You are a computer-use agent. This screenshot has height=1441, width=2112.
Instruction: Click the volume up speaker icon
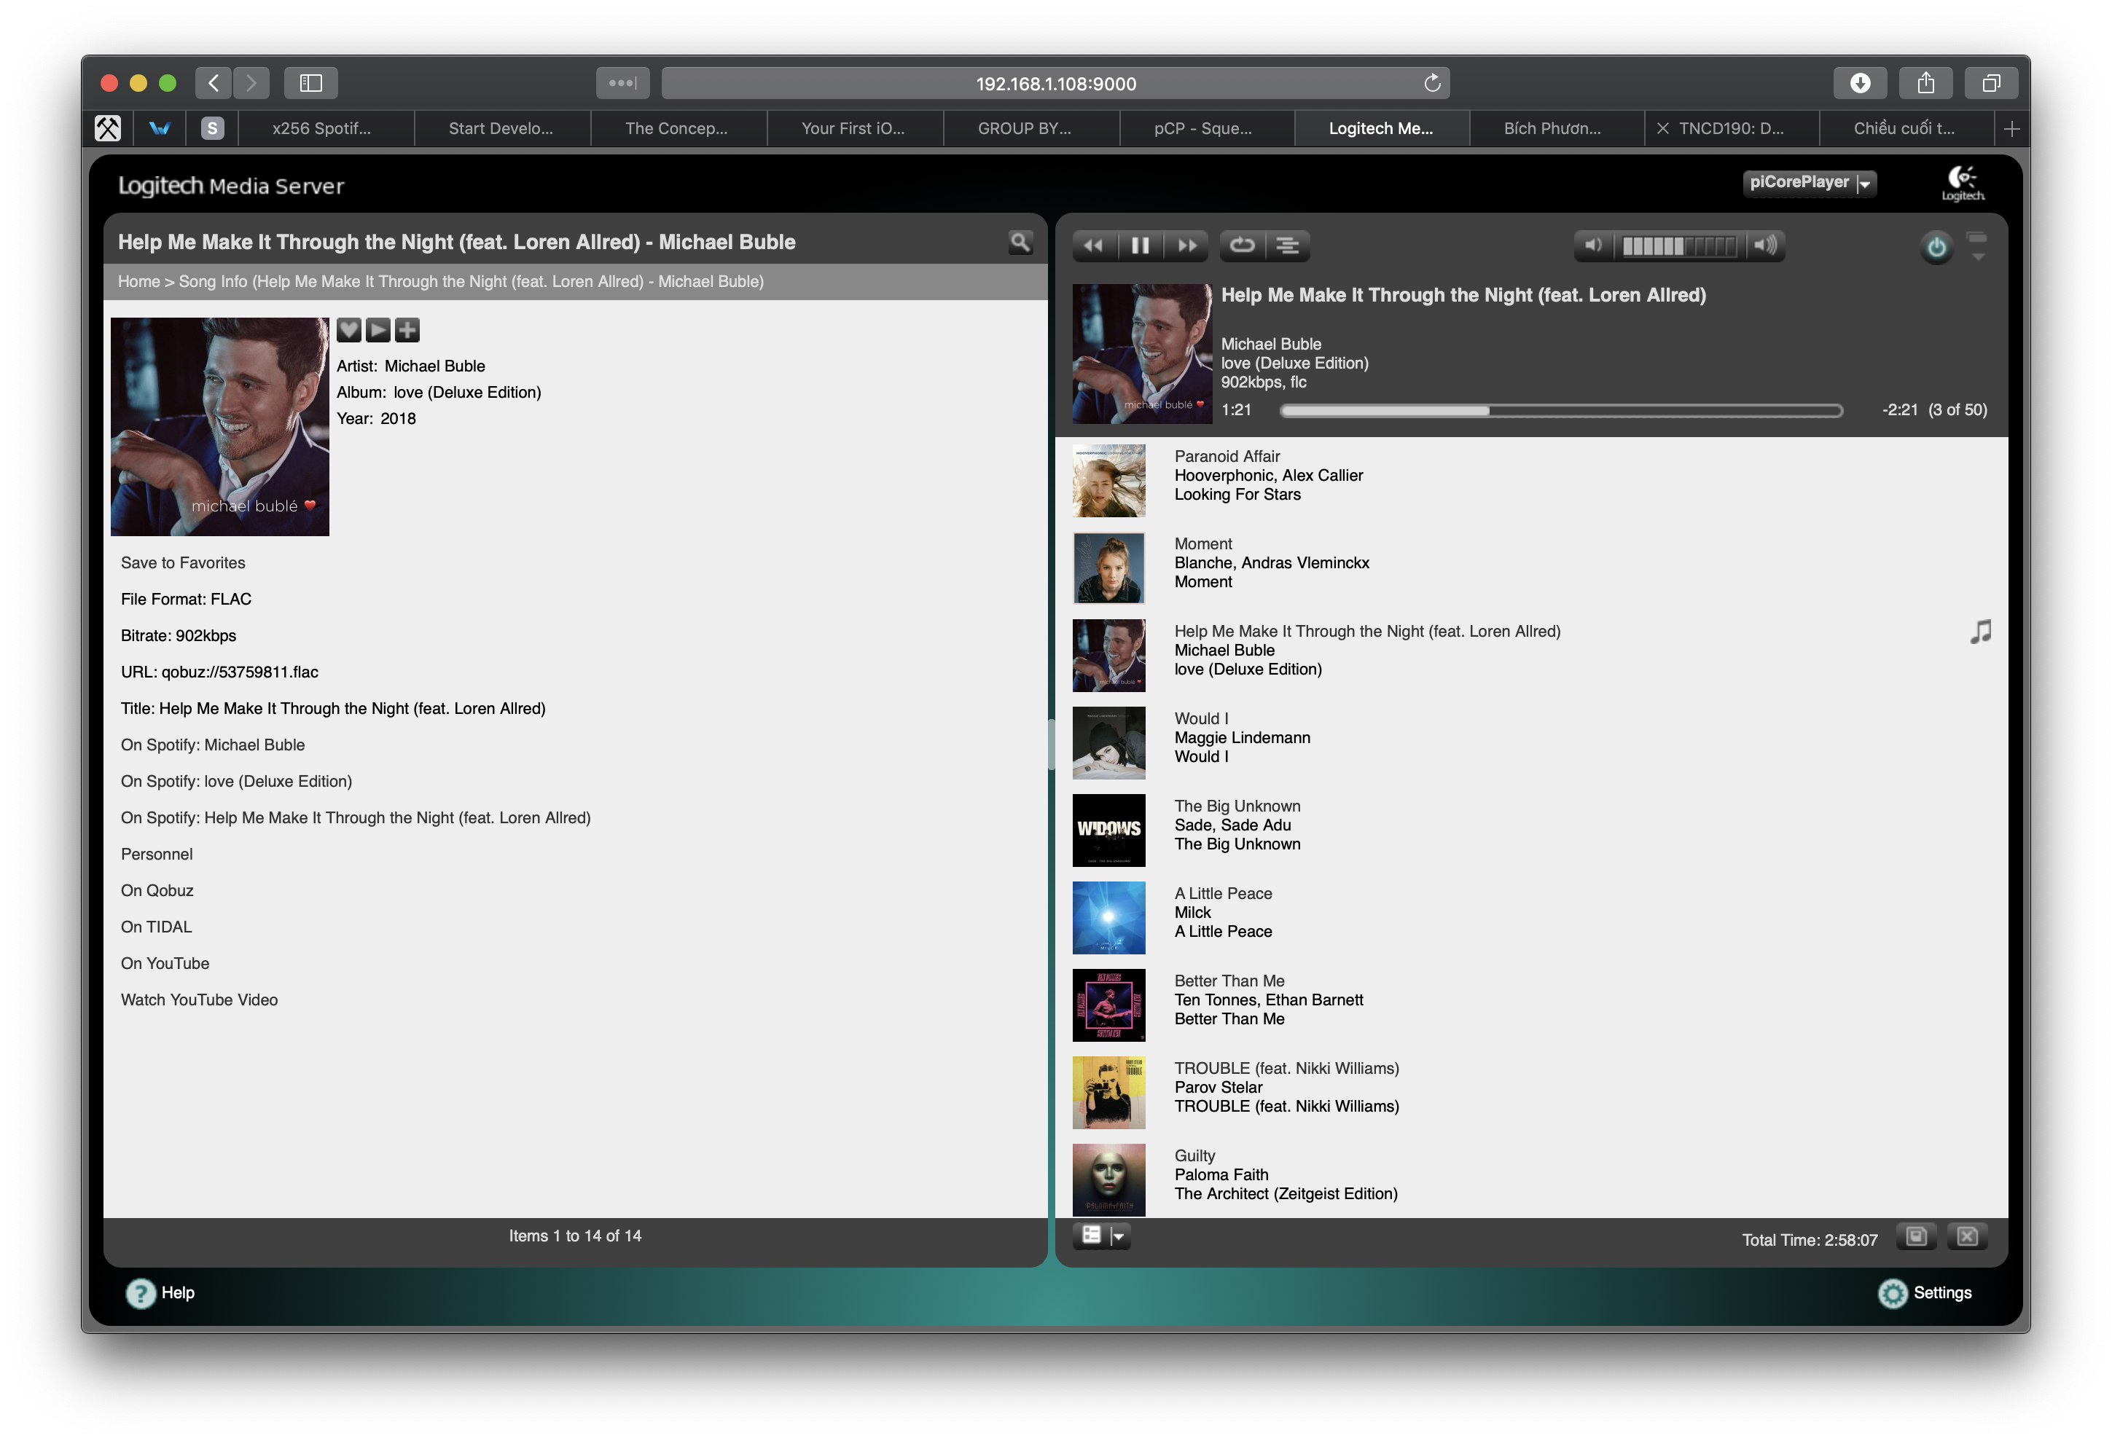tap(1765, 246)
